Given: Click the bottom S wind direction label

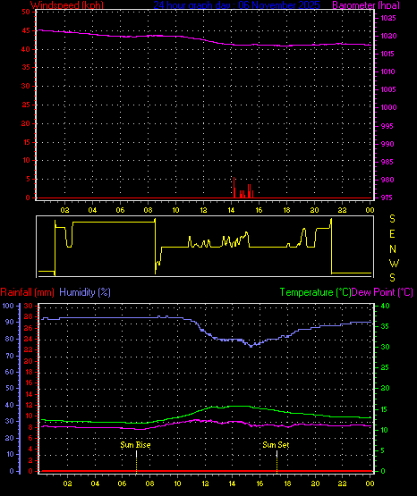Looking at the screenshot, I should (x=392, y=278).
